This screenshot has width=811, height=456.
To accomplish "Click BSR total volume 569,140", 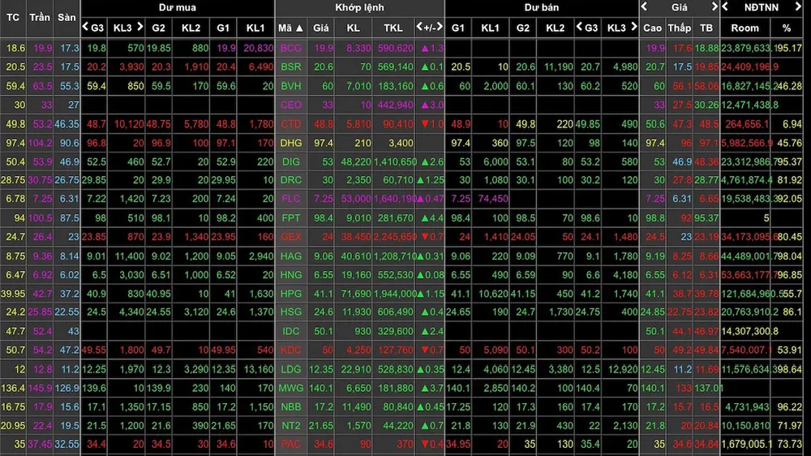I will (x=395, y=67).
